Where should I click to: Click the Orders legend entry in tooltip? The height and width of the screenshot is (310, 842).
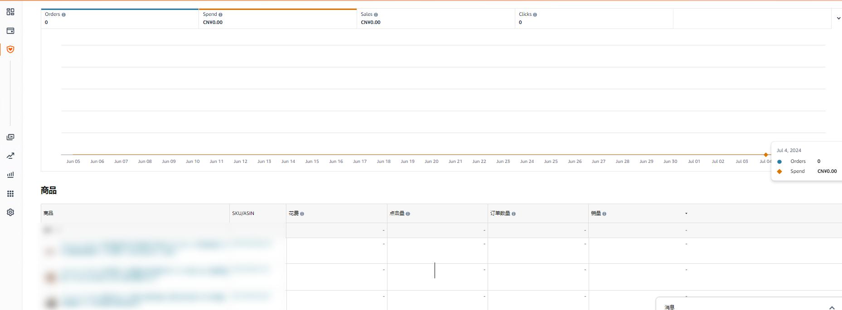[798, 162]
